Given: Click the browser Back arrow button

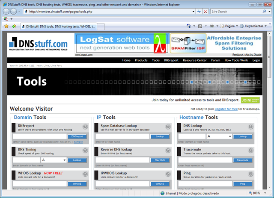Looking at the screenshot, I should pos(7,11).
